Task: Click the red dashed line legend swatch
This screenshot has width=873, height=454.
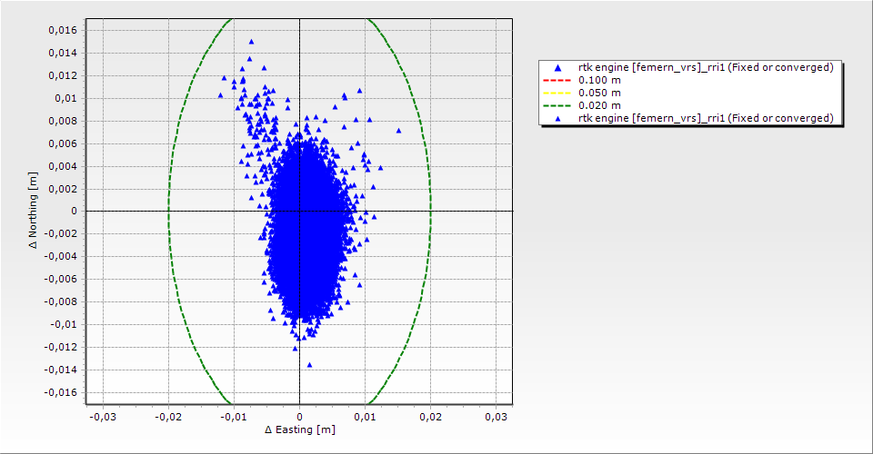Action: coord(557,80)
